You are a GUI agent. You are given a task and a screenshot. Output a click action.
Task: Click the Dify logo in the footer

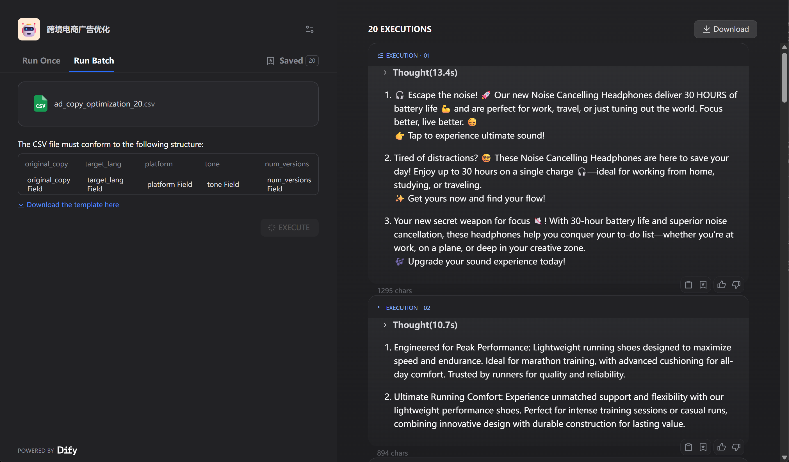tap(67, 450)
